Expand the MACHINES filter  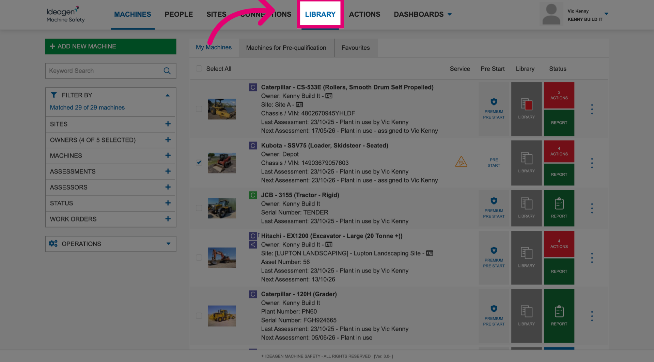tap(168, 155)
